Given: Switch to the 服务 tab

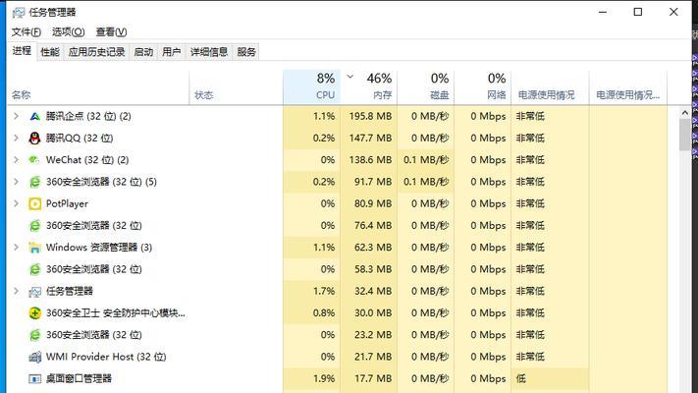Looking at the screenshot, I should [x=246, y=52].
